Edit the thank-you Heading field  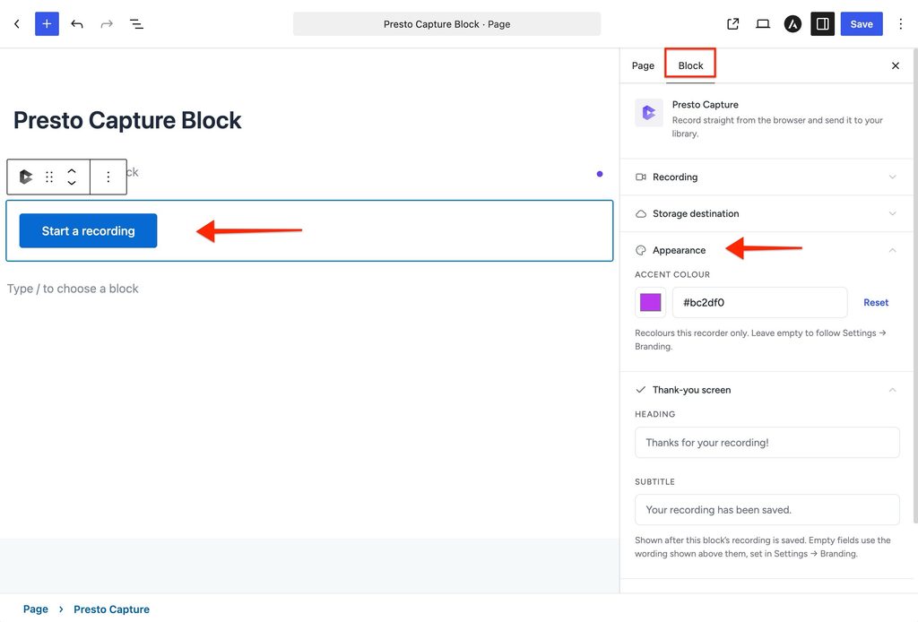pos(767,443)
